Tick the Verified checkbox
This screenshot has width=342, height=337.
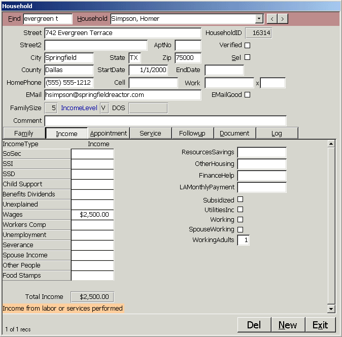pyautogui.click(x=247, y=45)
